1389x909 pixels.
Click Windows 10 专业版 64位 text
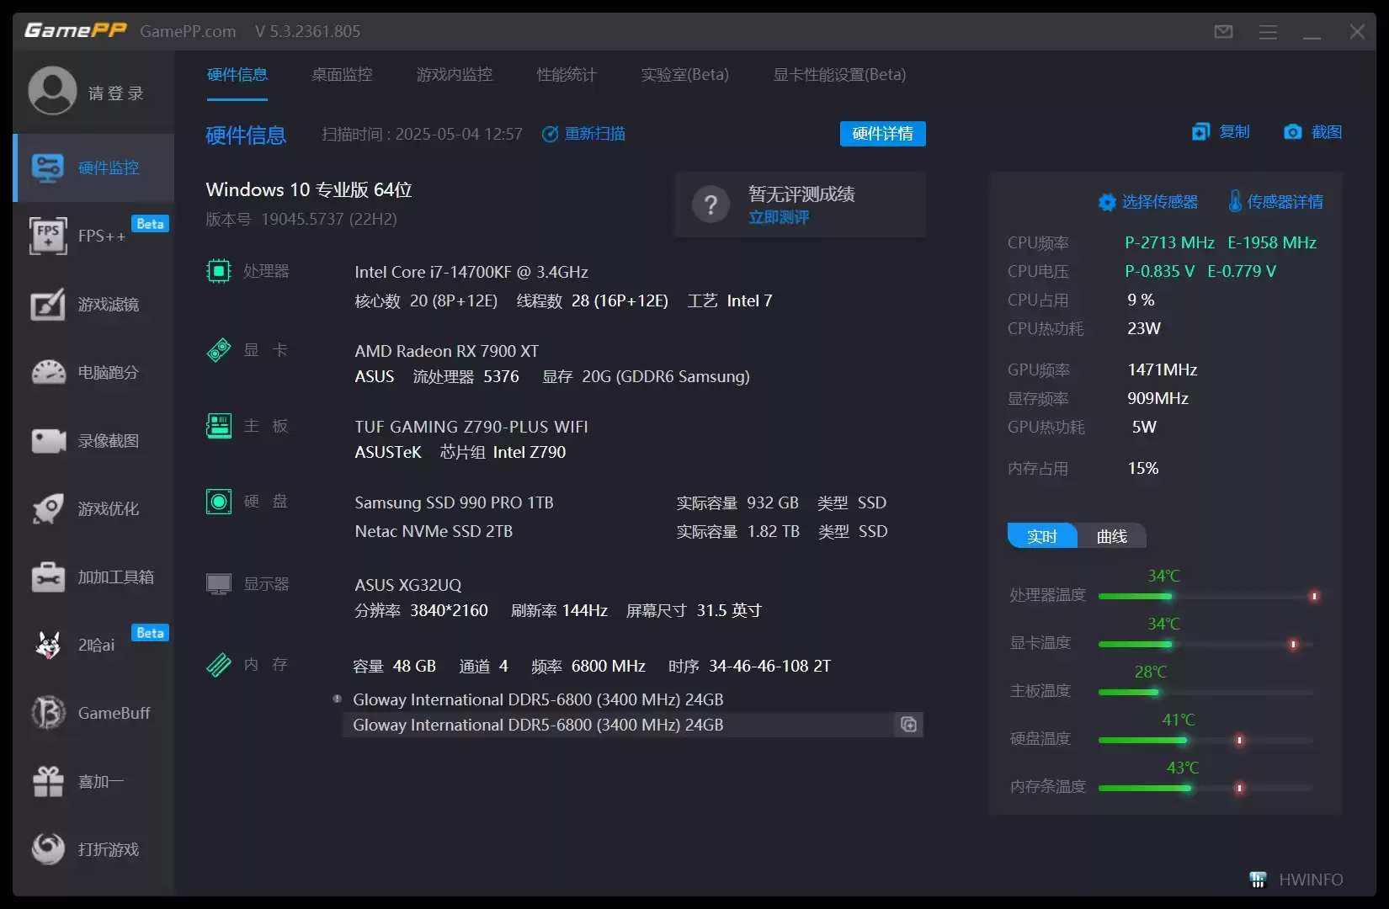click(309, 189)
